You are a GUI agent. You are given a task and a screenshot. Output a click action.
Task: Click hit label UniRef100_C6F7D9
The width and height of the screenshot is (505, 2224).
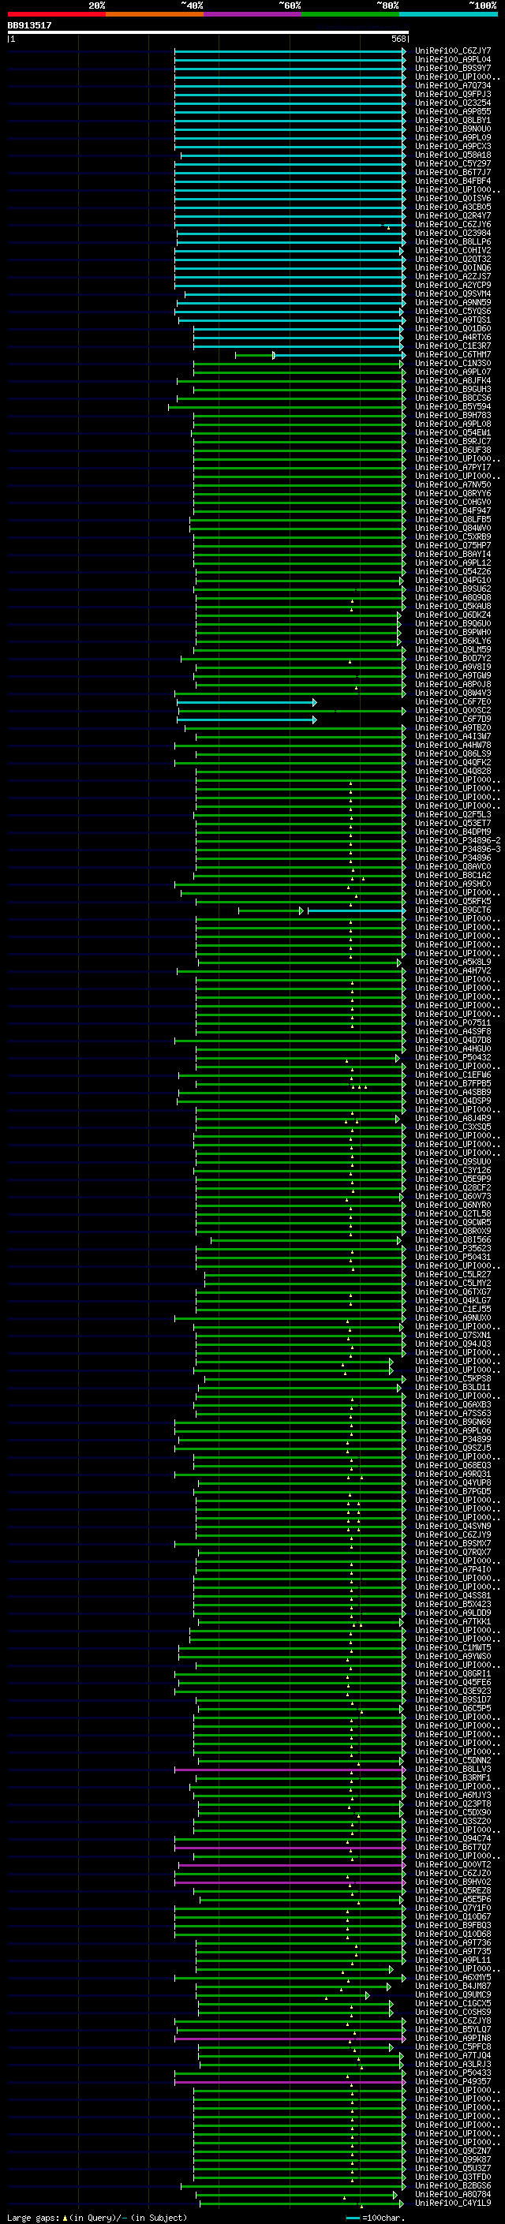tap(452, 720)
